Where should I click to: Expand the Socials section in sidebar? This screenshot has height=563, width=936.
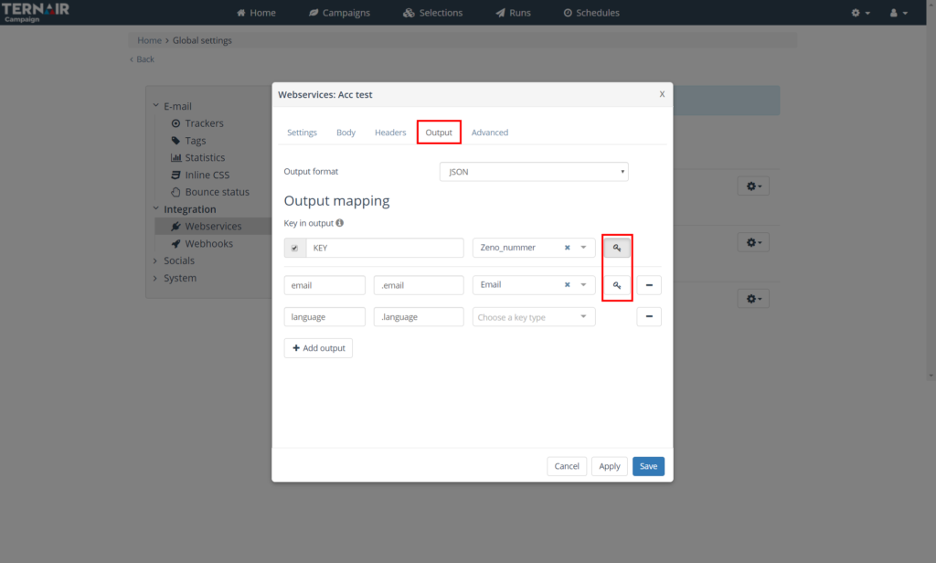click(155, 260)
